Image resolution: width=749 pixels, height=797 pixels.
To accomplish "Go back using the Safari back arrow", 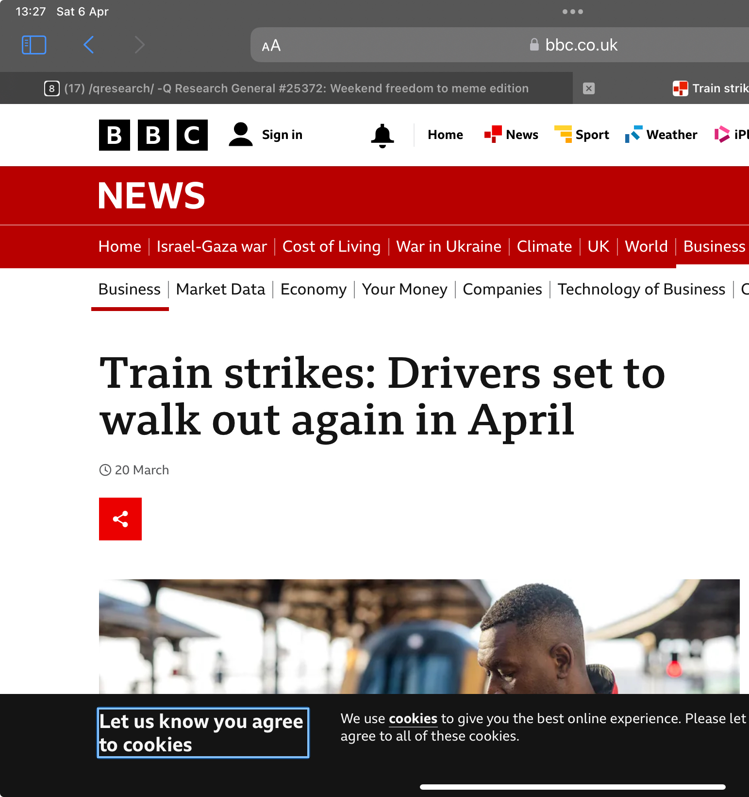I will pos(88,45).
